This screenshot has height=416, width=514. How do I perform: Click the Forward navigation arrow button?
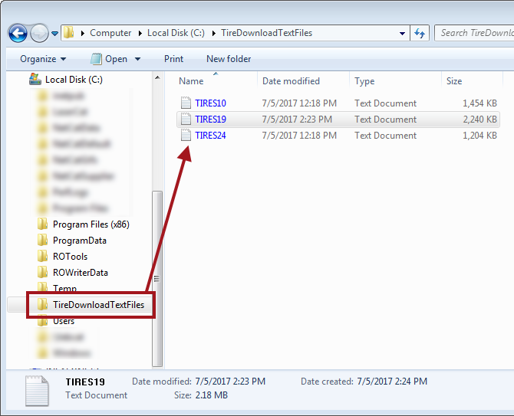[x=39, y=33]
